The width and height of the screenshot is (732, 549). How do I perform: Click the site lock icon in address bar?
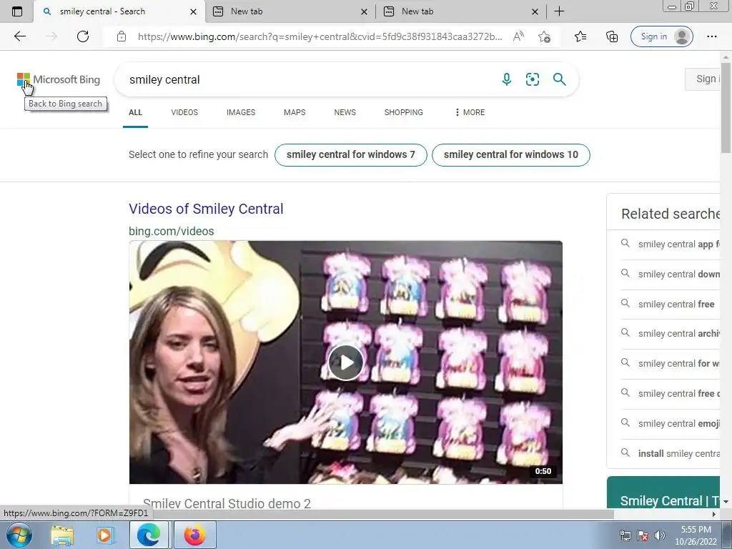[122, 36]
